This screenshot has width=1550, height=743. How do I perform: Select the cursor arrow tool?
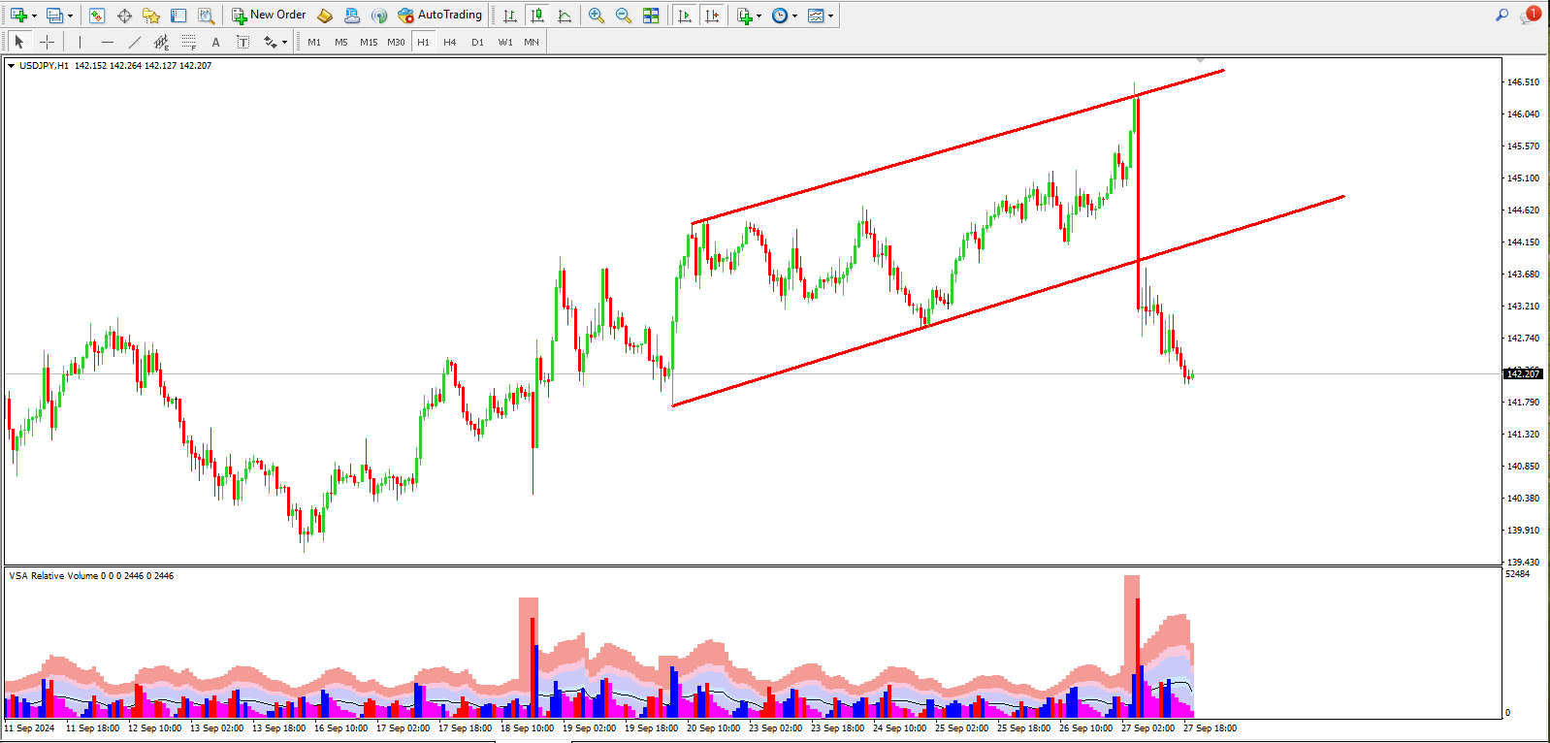(18, 42)
